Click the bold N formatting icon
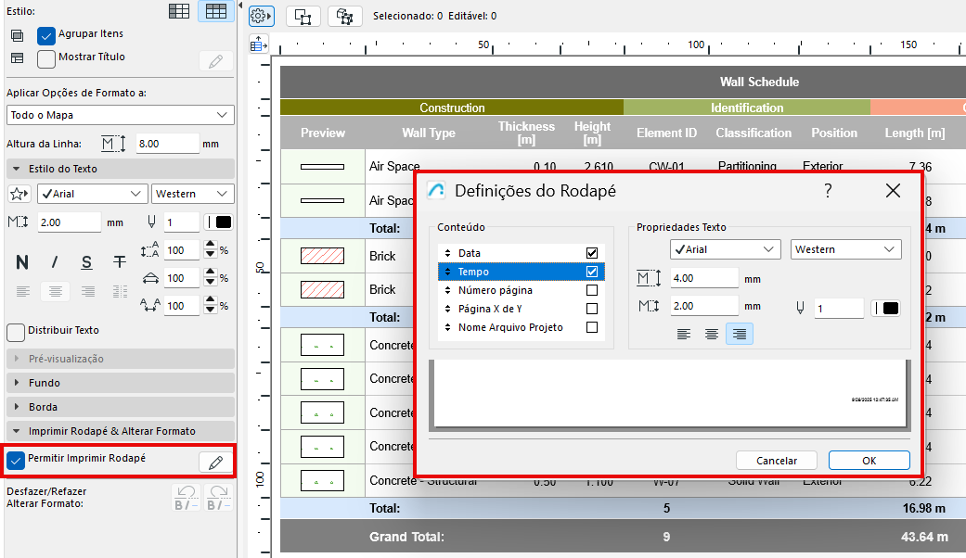 (22, 262)
